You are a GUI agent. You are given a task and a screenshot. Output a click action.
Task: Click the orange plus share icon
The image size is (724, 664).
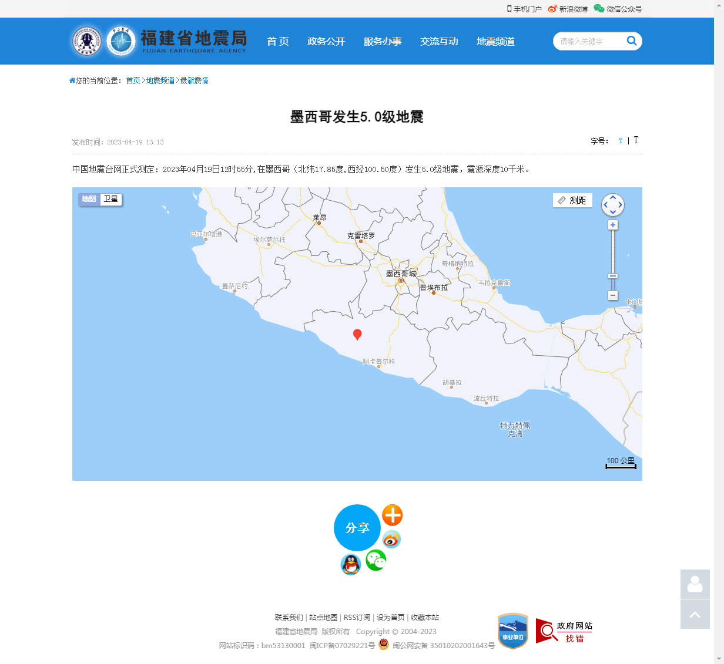393,515
